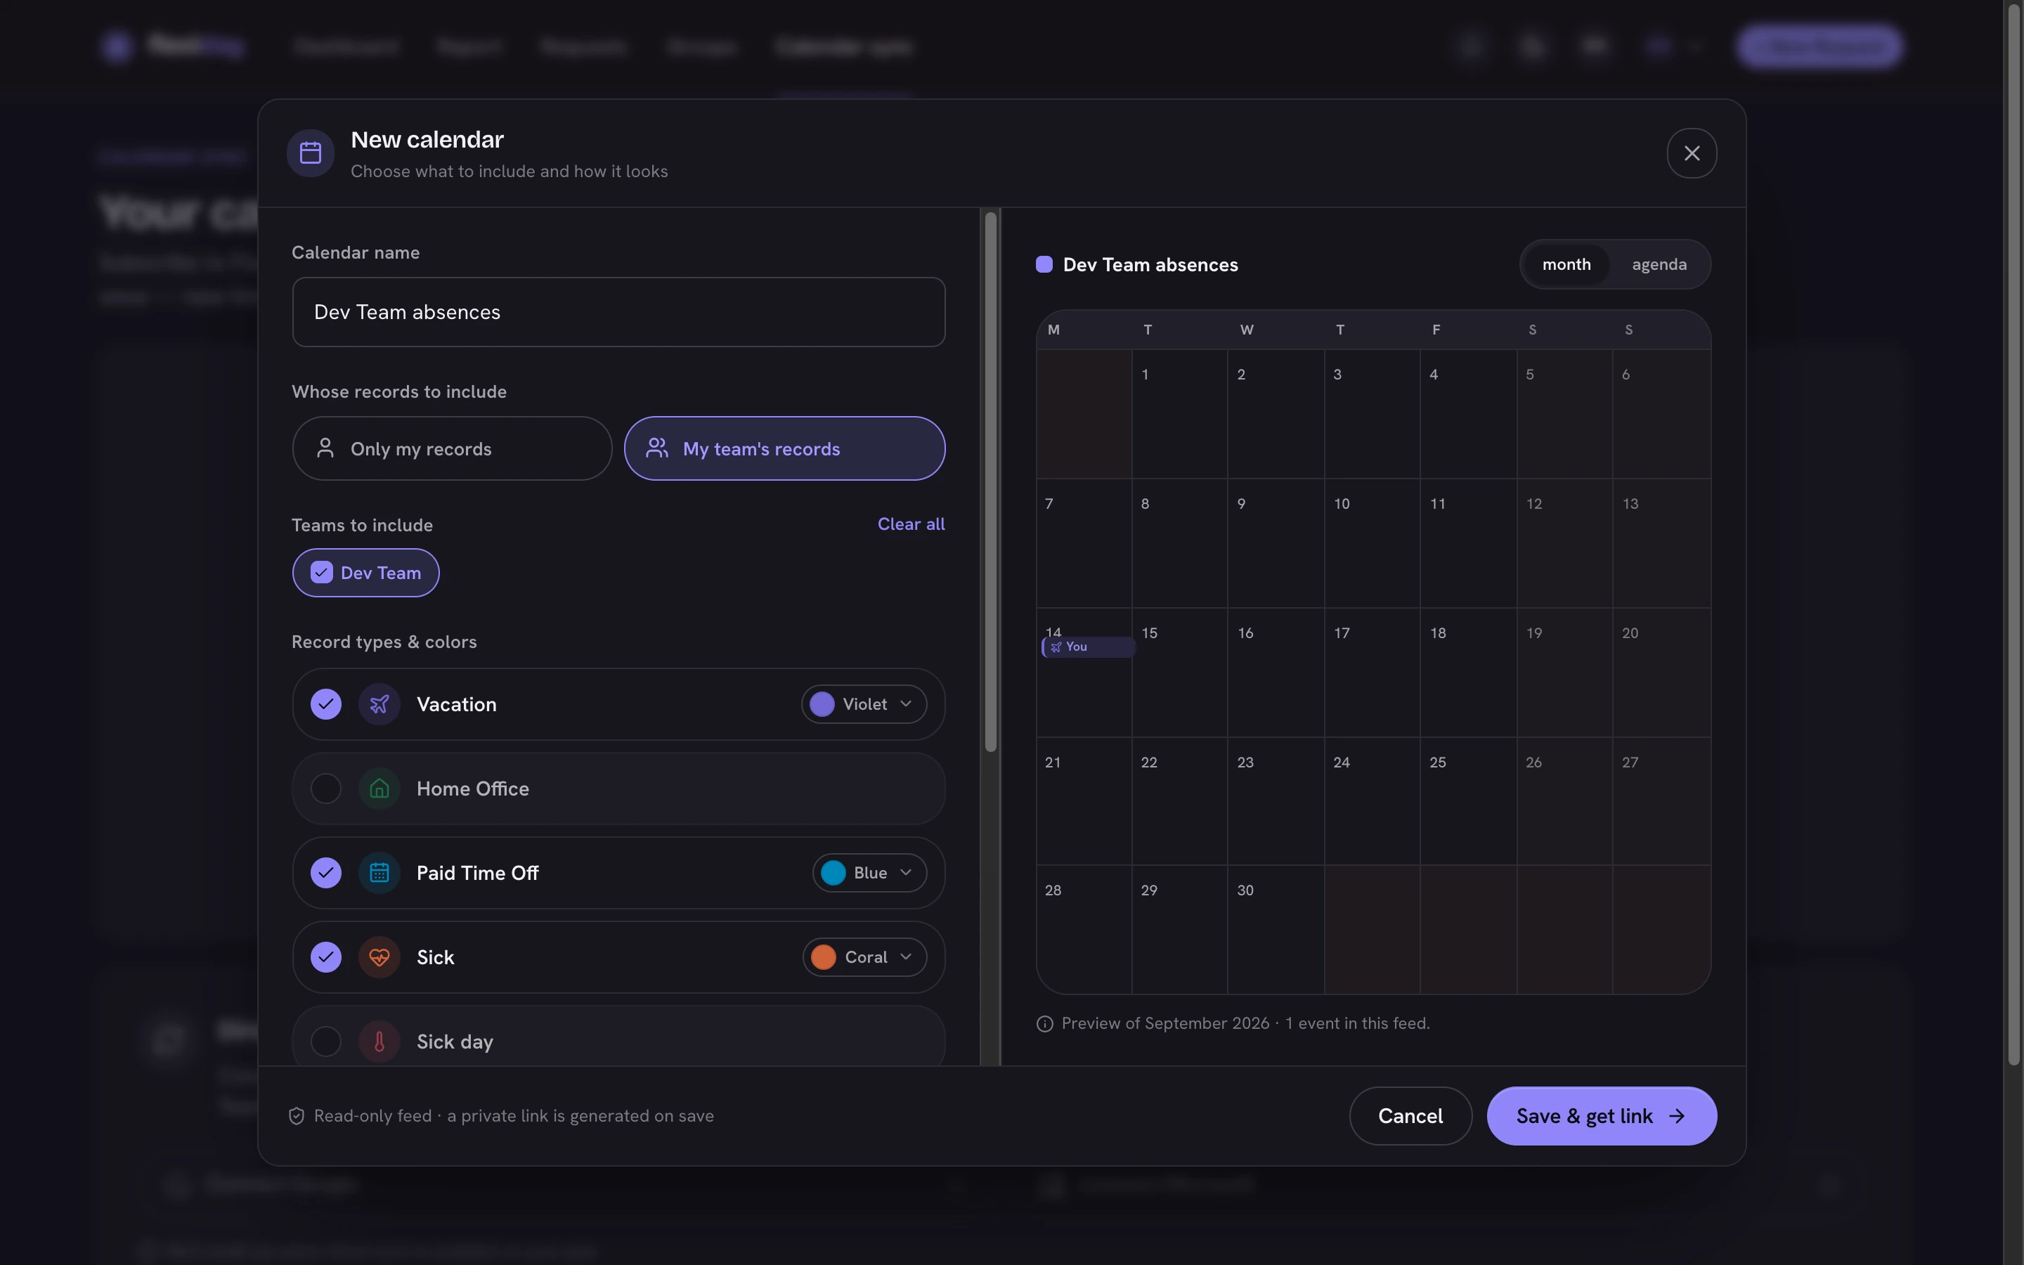Viewport: 2024px width, 1265px height.
Task: Click the page vertical scrollbar
Action: click(x=2014, y=536)
